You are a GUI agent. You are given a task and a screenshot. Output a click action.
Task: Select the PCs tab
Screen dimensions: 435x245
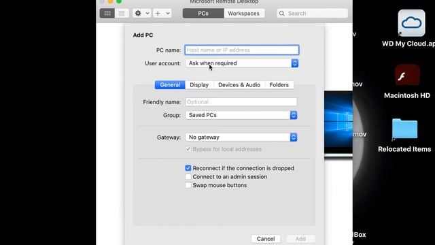(x=203, y=14)
